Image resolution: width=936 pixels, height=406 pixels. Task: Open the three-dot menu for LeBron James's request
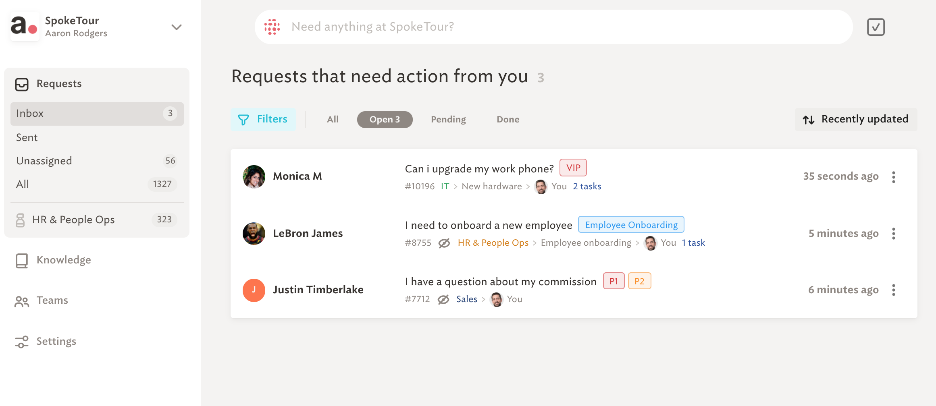(x=894, y=234)
